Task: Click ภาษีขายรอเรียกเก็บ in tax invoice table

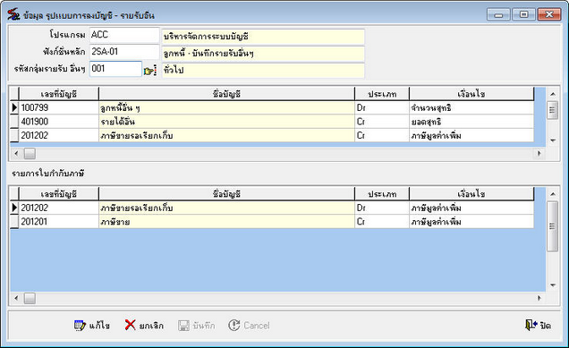Action: tap(226, 208)
